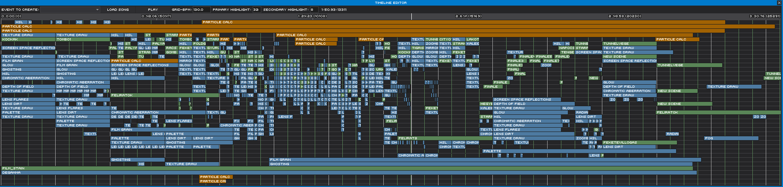Screen dimensions: 783x187
Task: Select the green RACS event block
Action: coord(172,48)
